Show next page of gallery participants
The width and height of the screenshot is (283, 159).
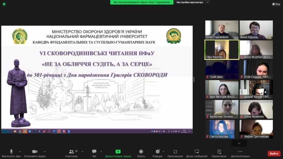coord(239,143)
